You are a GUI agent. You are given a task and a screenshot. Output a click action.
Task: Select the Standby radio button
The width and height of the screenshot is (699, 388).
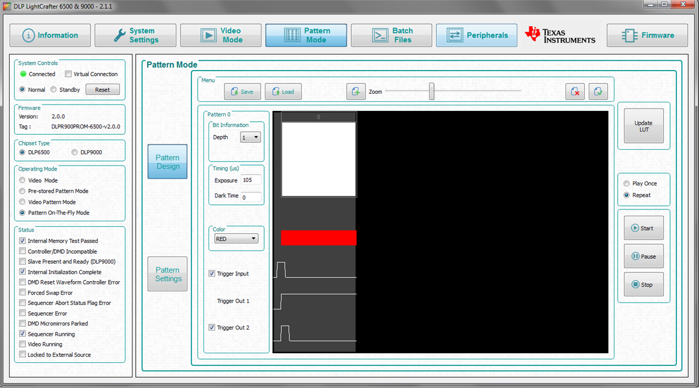click(53, 89)
